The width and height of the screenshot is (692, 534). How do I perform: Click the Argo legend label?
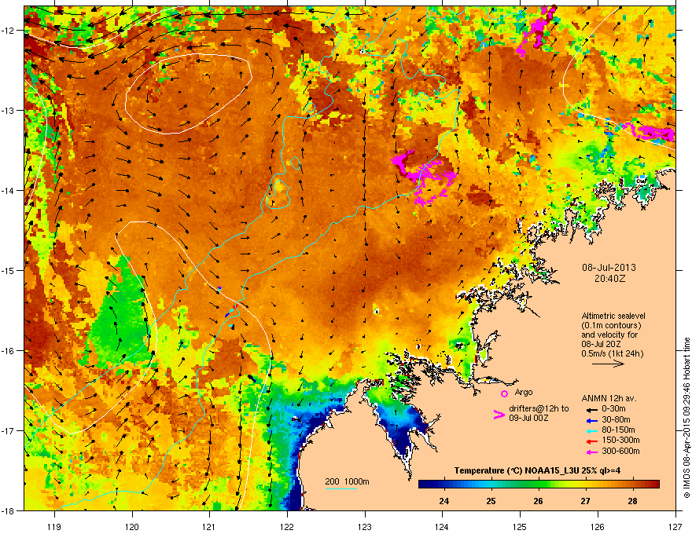[x=524, y=392]
